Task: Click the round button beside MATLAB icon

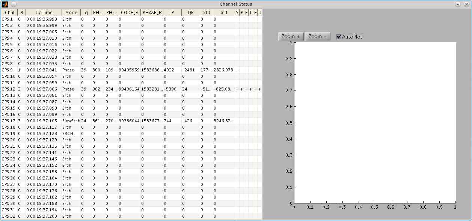Action: coord(14,4)
